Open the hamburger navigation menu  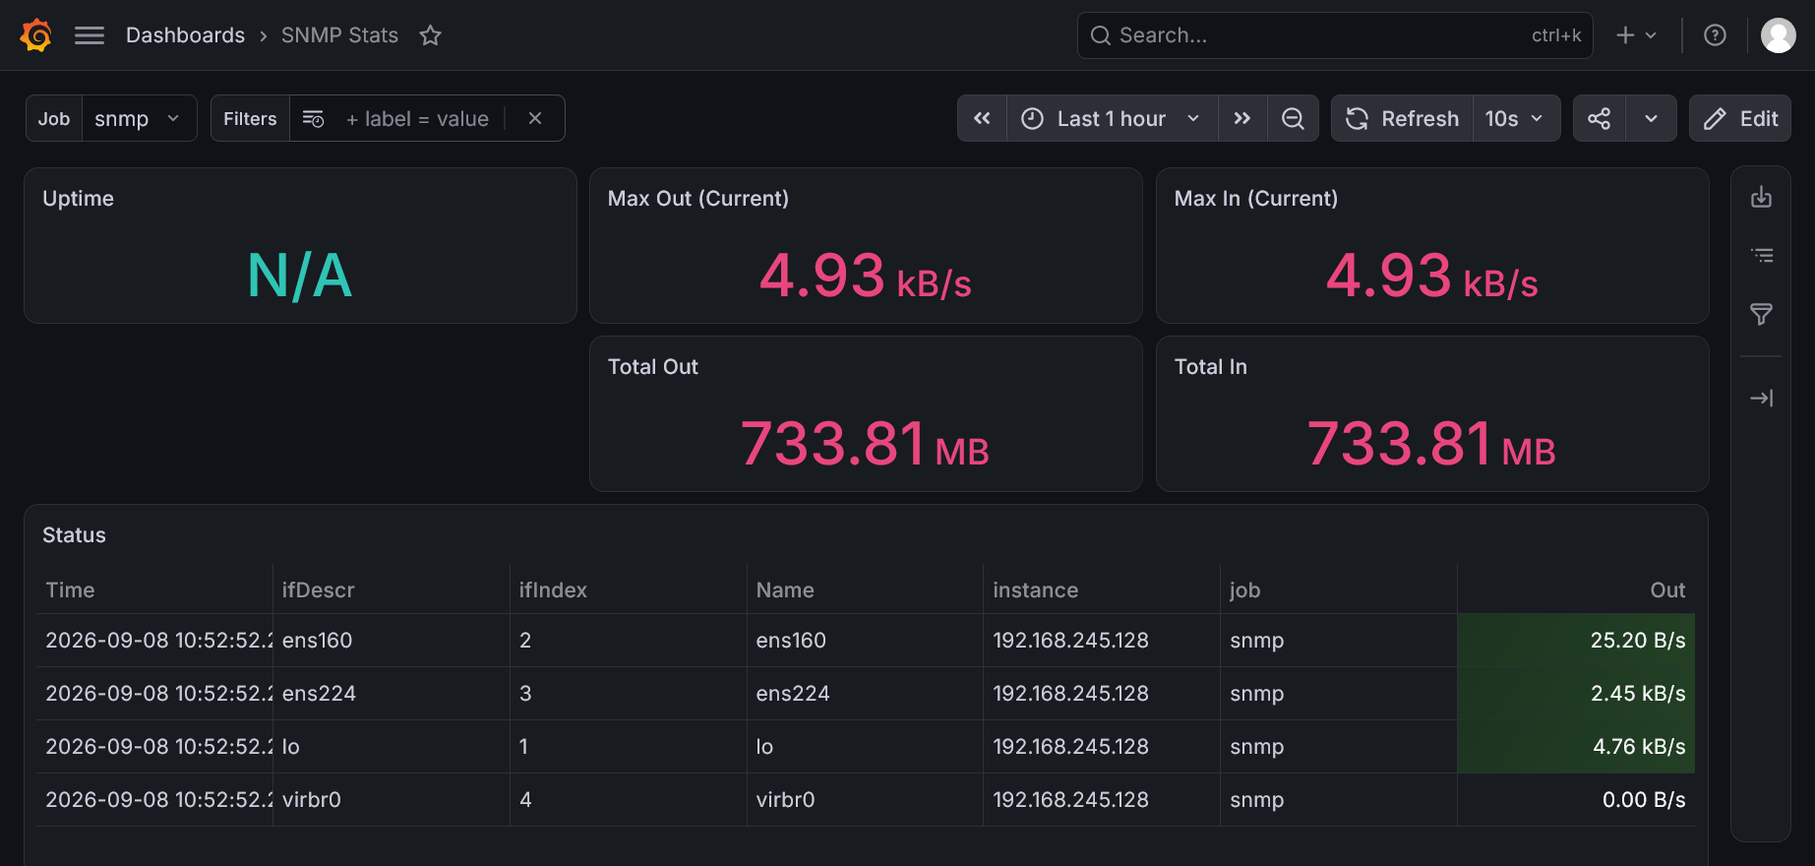(x=90, y=35)
